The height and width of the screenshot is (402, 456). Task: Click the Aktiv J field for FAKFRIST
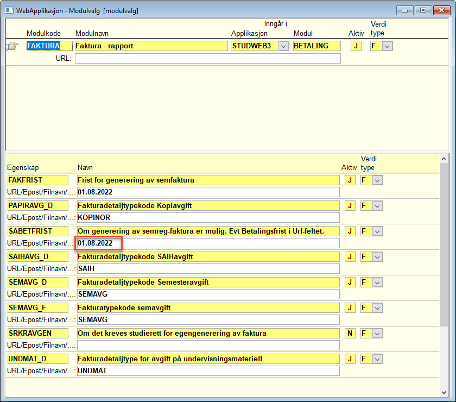click(350, 180)
